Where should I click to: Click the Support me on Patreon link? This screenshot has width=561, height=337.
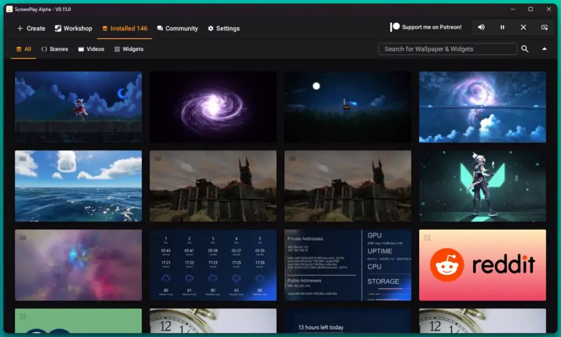point(432,27)
